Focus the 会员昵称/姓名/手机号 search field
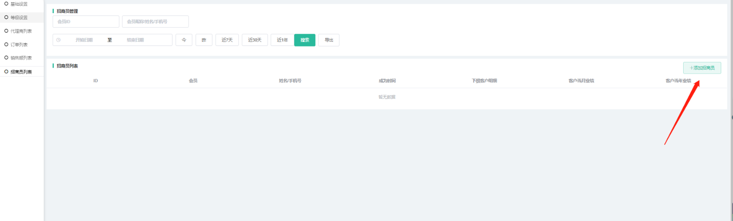Image resolution: width=733 pixels, height=221 pixels. [155, 22]
